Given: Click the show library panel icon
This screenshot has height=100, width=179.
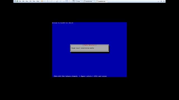Looking at the screenshot, I should (x=61, y=1).
